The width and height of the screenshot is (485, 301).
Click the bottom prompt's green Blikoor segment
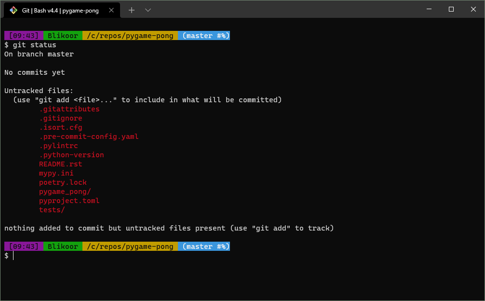click(x=63, y=246)
